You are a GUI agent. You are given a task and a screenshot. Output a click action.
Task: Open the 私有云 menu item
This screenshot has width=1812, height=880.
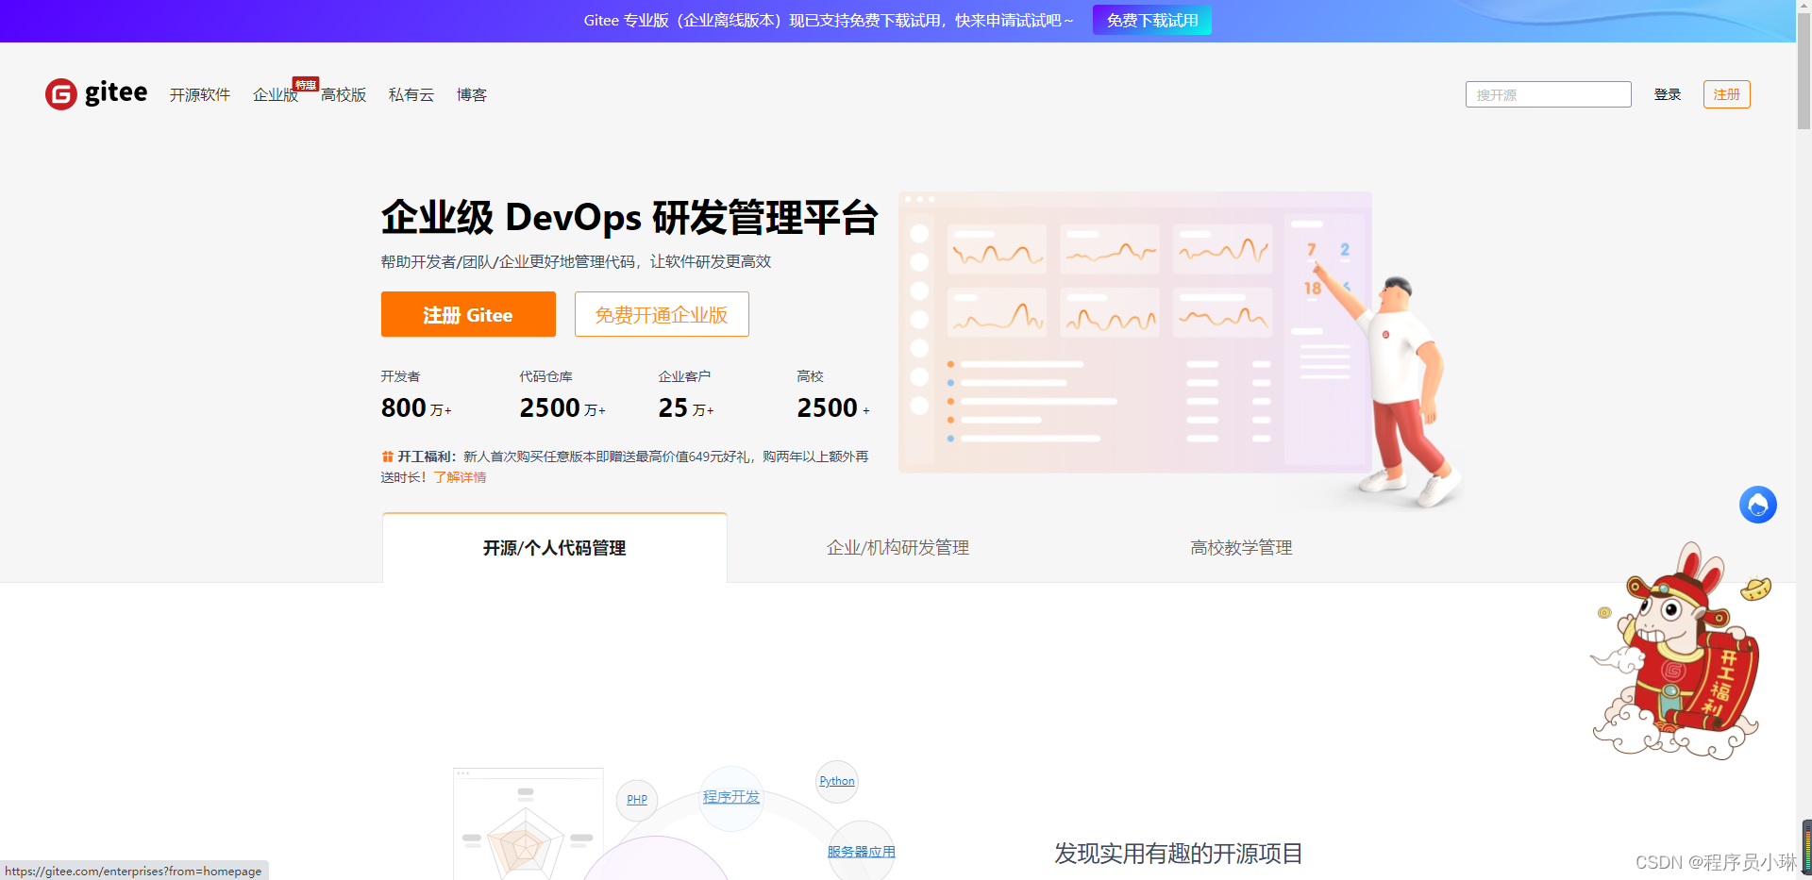click(x=411, y=94)
